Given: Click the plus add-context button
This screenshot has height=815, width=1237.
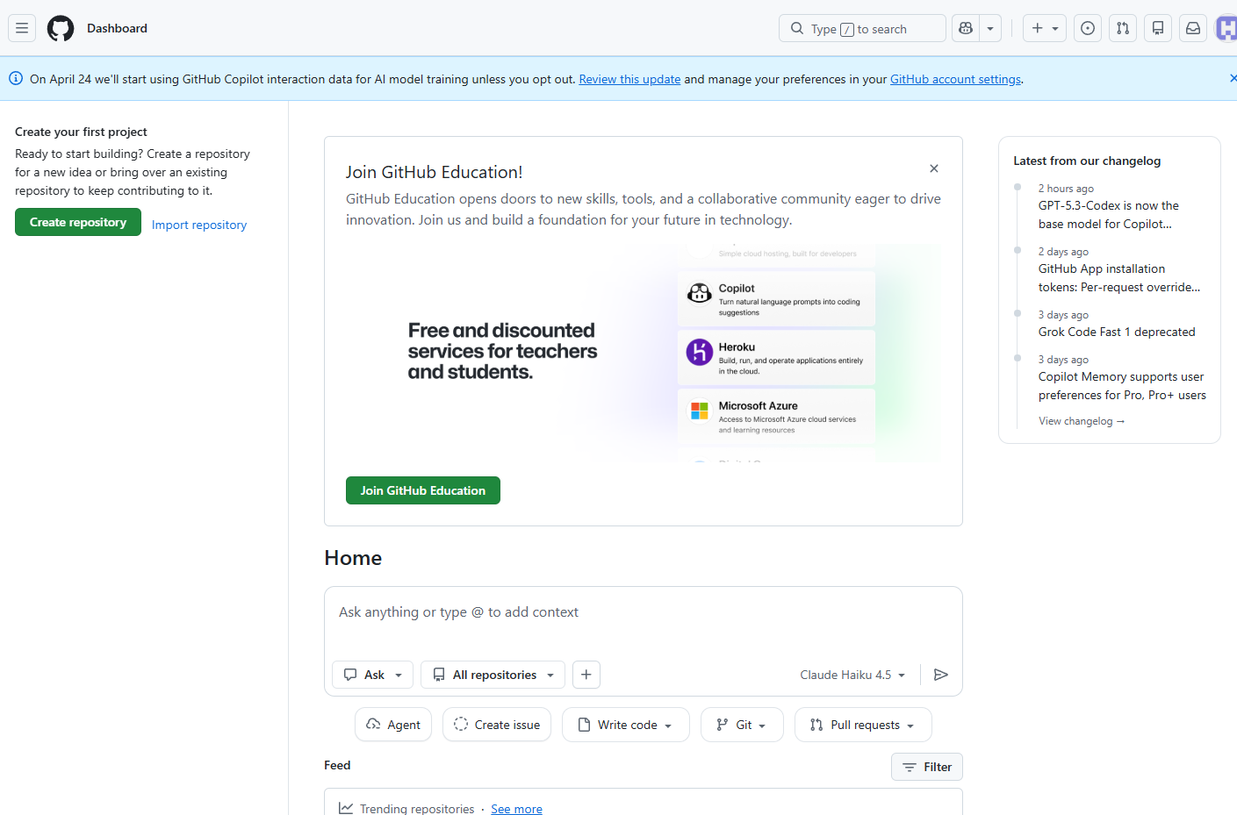Looking at the screenshot, I should (586, 675).
